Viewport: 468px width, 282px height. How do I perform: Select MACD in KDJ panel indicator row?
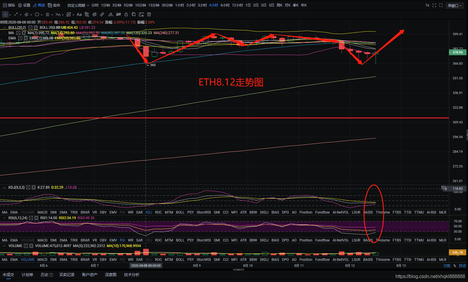coord(43,212)
